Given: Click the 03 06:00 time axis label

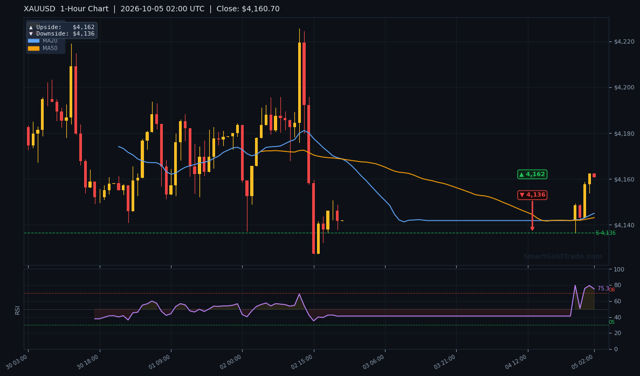Looking at the screenshot, I should [374, 362].
